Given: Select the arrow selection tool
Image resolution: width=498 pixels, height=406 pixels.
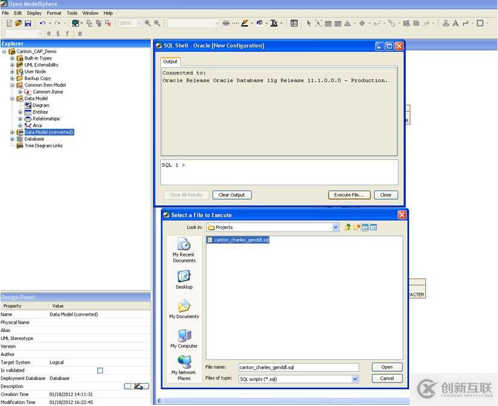Looking at the screenshot, I should [x=308, y=23].
